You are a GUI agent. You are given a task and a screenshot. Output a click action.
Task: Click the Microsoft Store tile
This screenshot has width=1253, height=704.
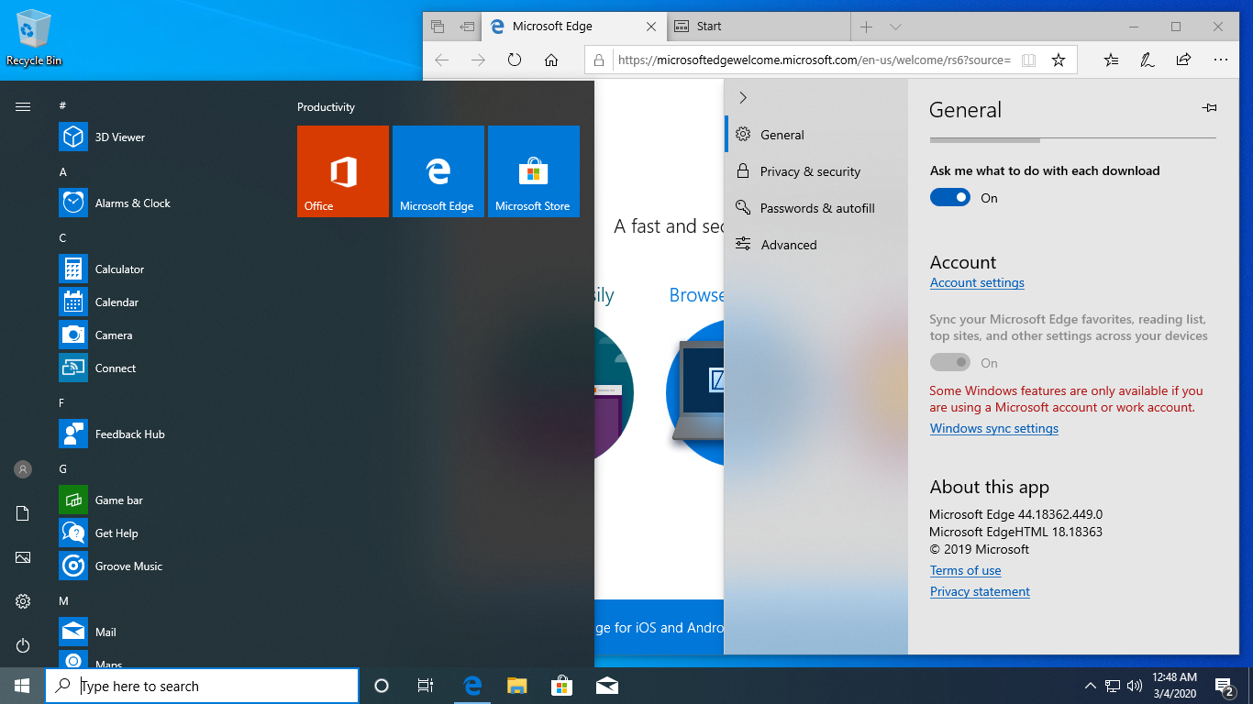[x=534, y=171]
